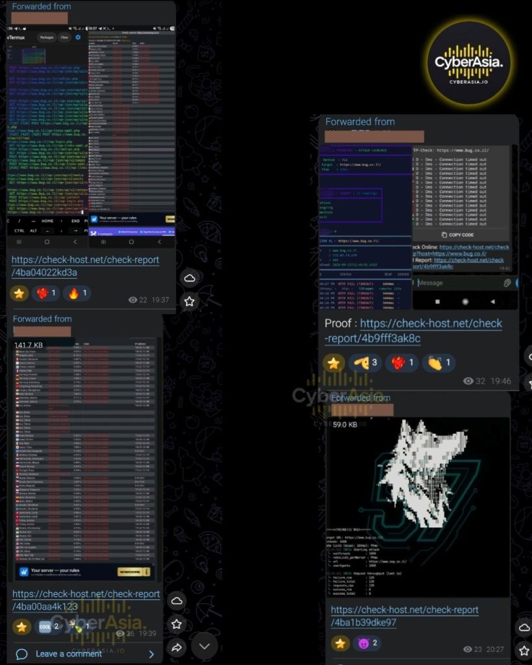Click the HOME key in the Termux key row
This screenshot has height=665, width=532.
[47, 221]
